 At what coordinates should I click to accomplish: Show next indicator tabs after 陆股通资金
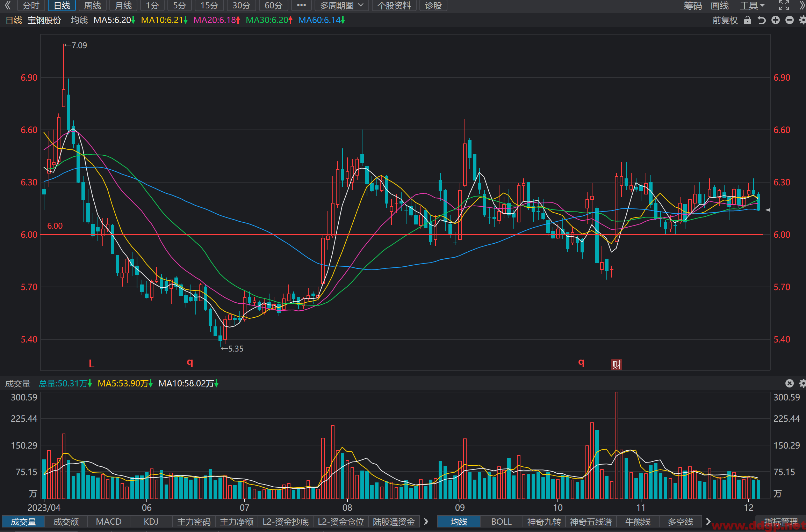point(426,522)
